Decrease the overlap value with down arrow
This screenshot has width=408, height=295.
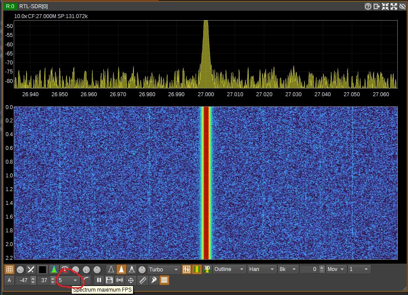coord(322,271)
